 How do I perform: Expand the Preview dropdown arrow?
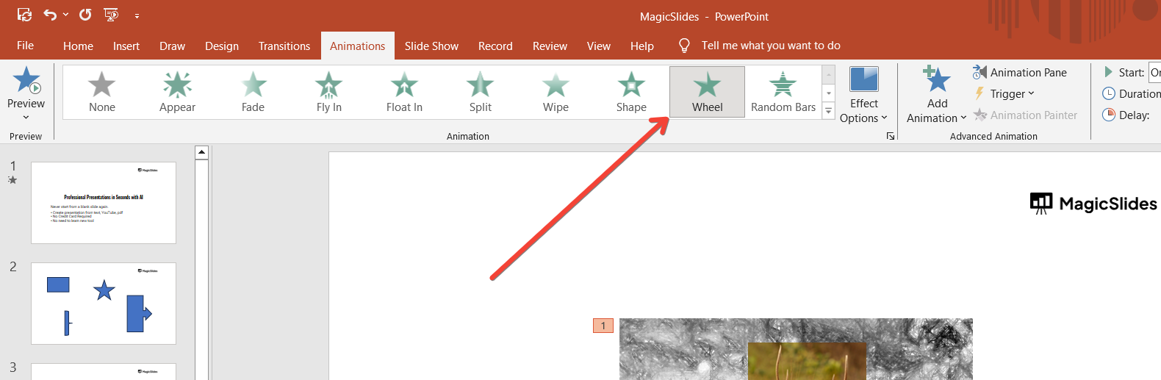coord(26,118)
